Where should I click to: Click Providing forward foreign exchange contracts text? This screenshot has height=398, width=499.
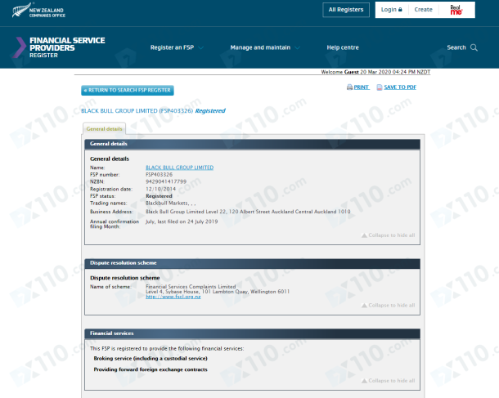151,369
